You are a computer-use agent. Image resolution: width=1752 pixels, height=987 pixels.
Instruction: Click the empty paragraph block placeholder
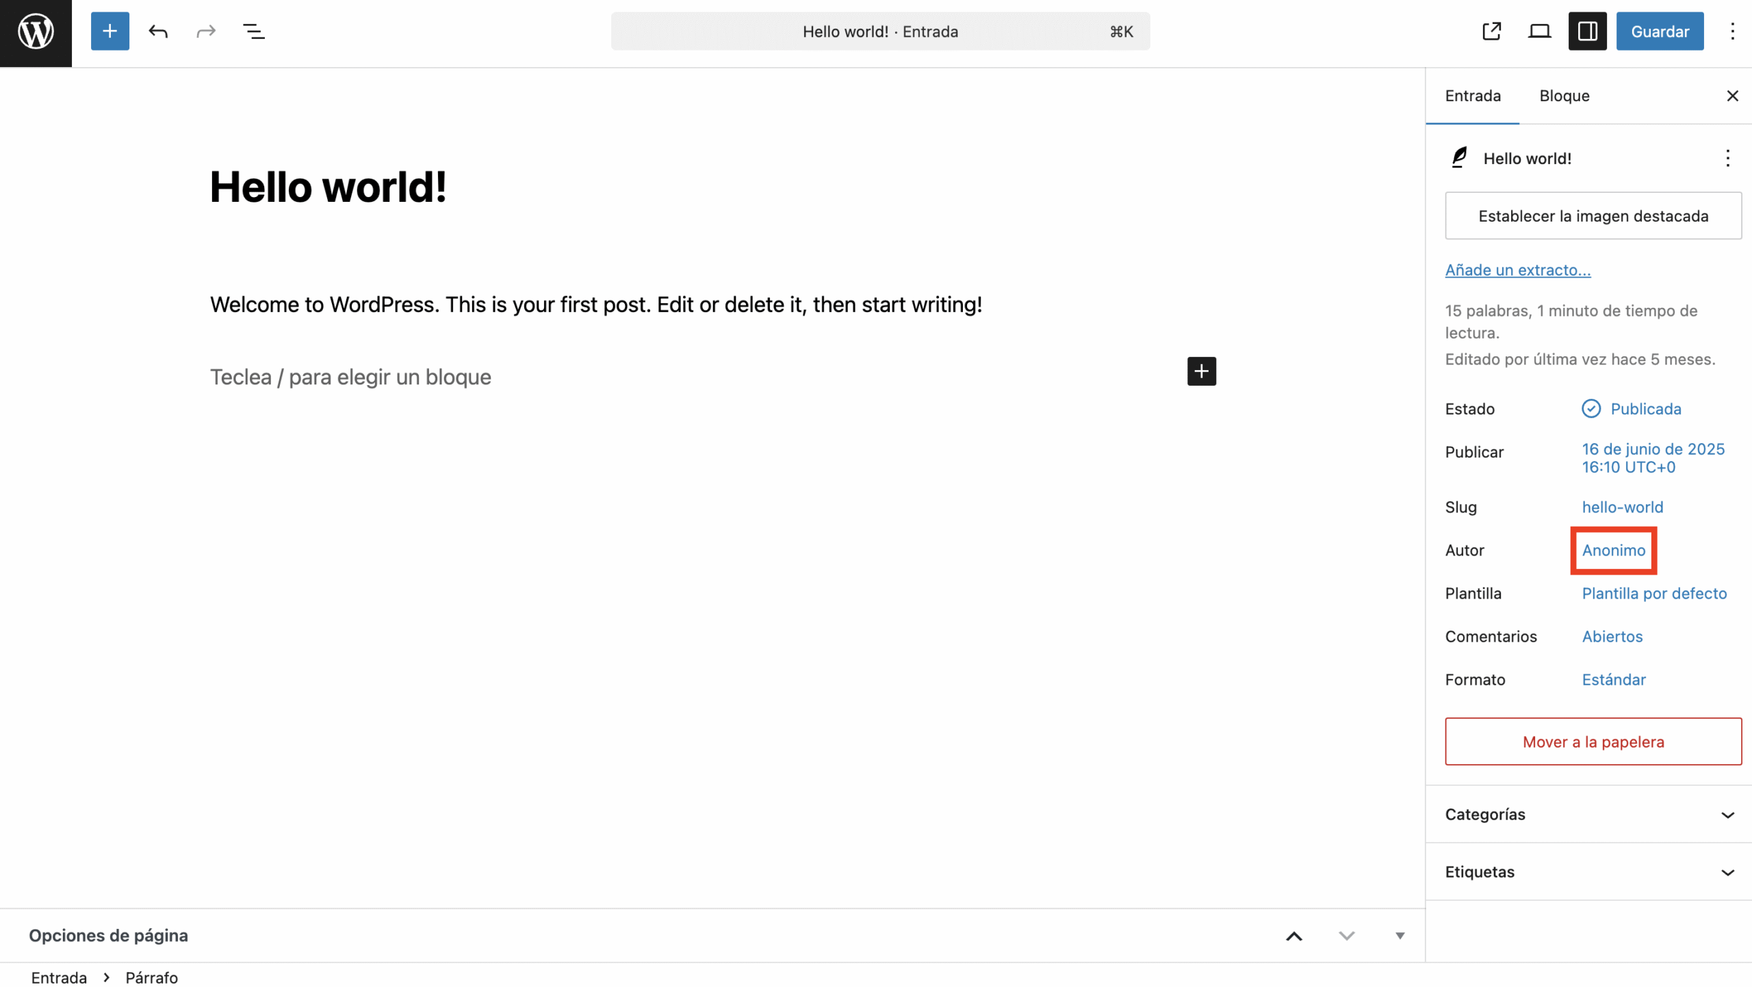pyautogui.click(x=350, y=377)
